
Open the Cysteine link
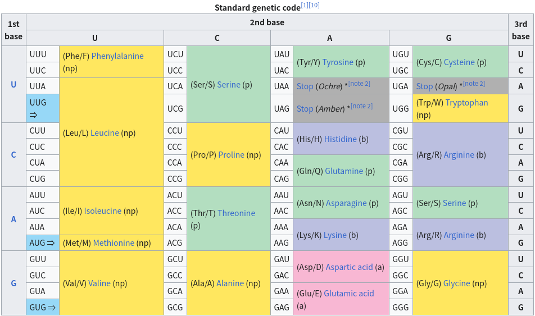pos(459,62)
